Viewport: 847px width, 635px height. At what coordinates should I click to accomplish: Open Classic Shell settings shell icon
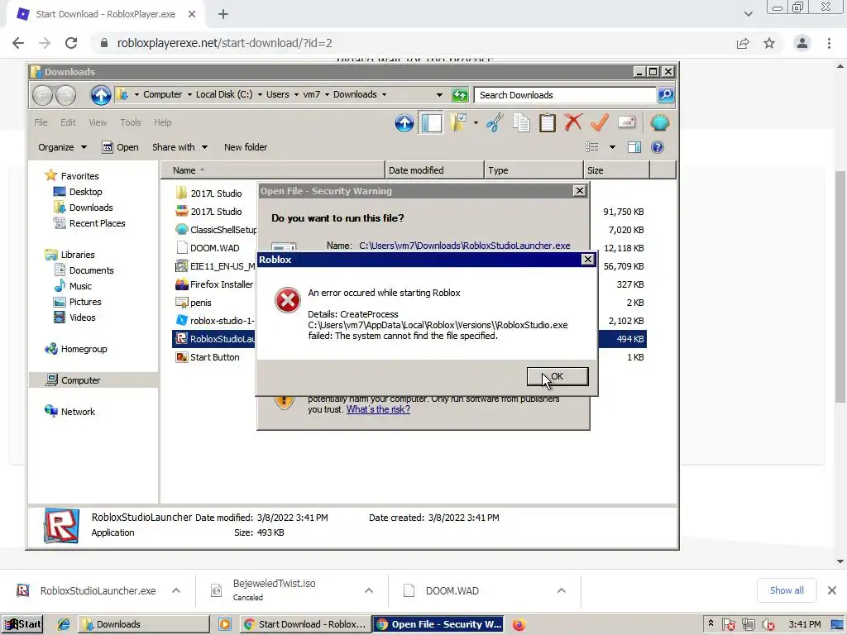(x=659, y=123)
